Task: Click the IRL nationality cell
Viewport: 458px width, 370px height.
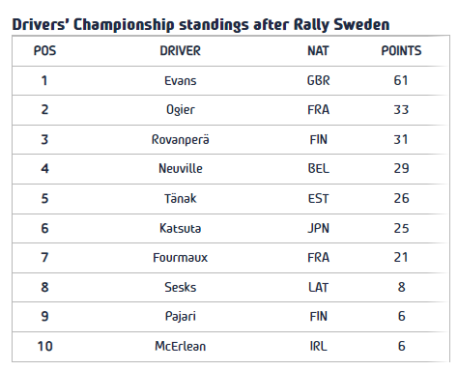Action: 318,346
